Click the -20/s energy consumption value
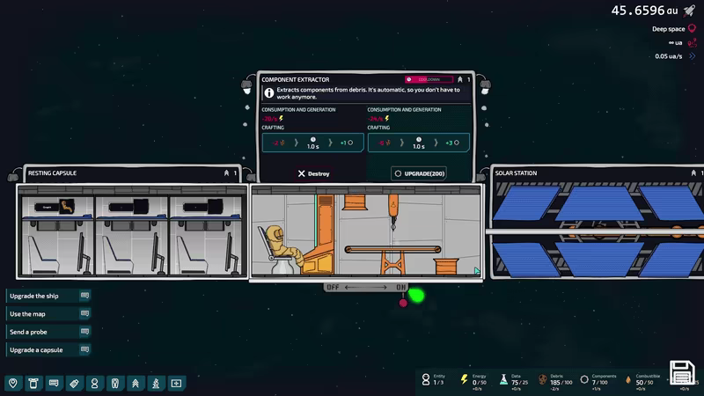704x396 pixels. pyautogui.click(x=270, y=119)
